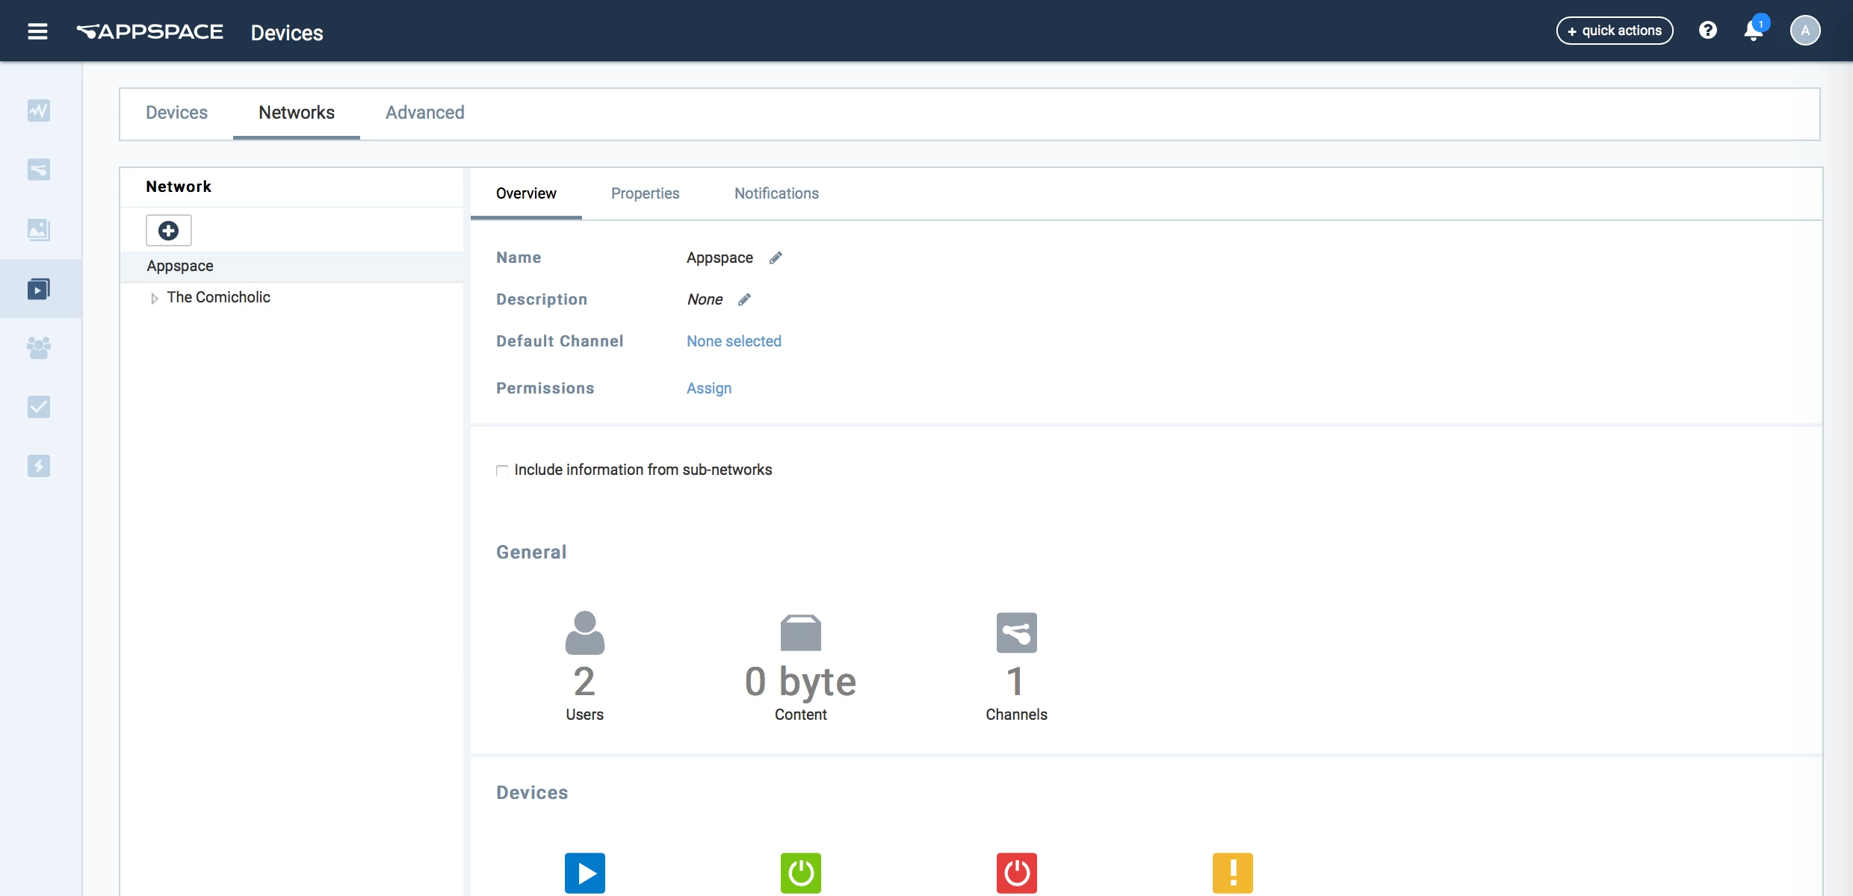Click the blue playing devices status tile
The image size is (1853, 896).
584,872
